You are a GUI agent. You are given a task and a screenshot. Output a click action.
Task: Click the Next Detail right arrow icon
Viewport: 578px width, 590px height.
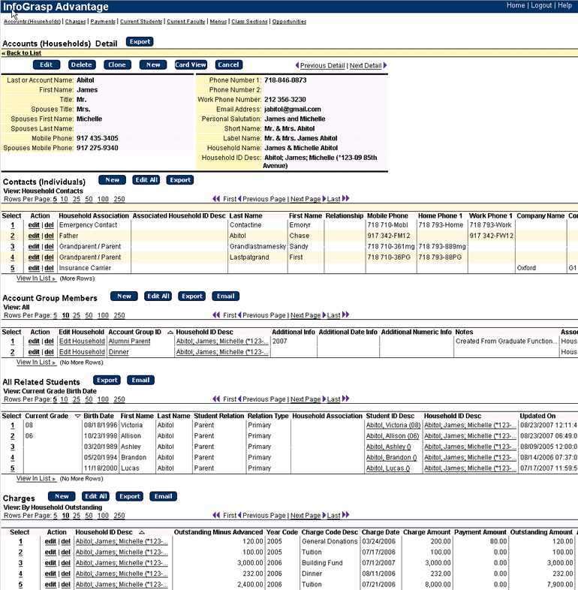(x=385, y=65)
